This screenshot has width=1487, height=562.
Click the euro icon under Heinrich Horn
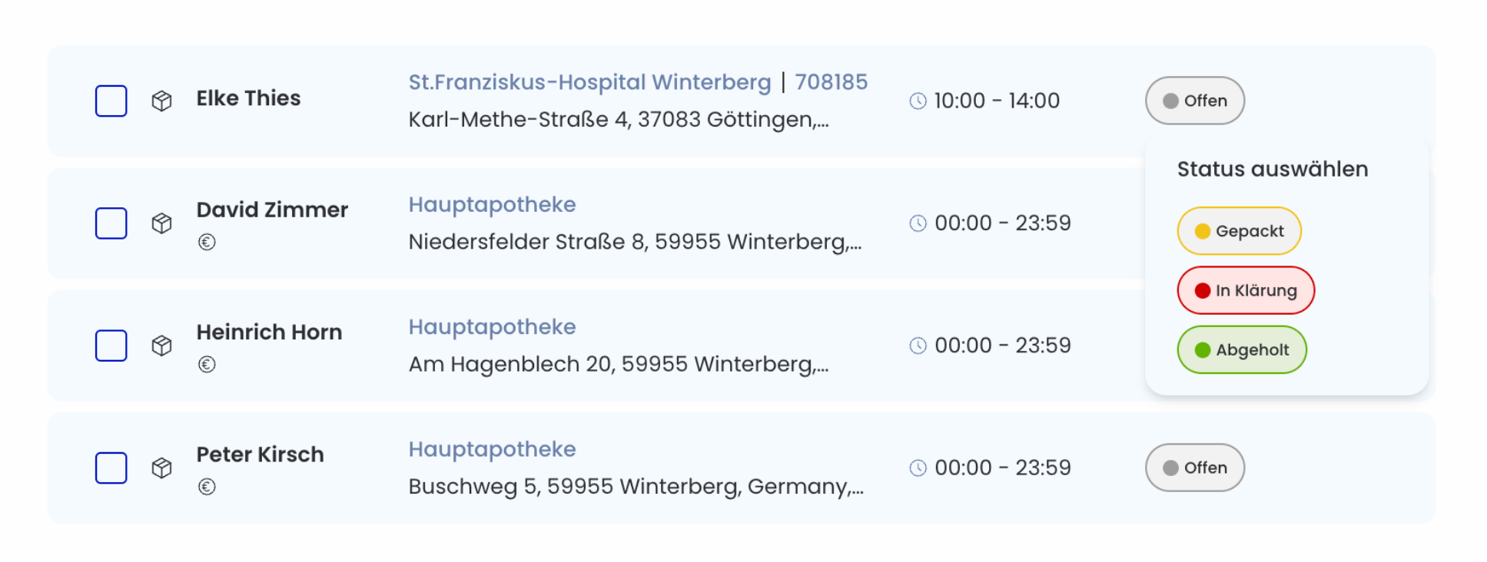tap(207, 364)
